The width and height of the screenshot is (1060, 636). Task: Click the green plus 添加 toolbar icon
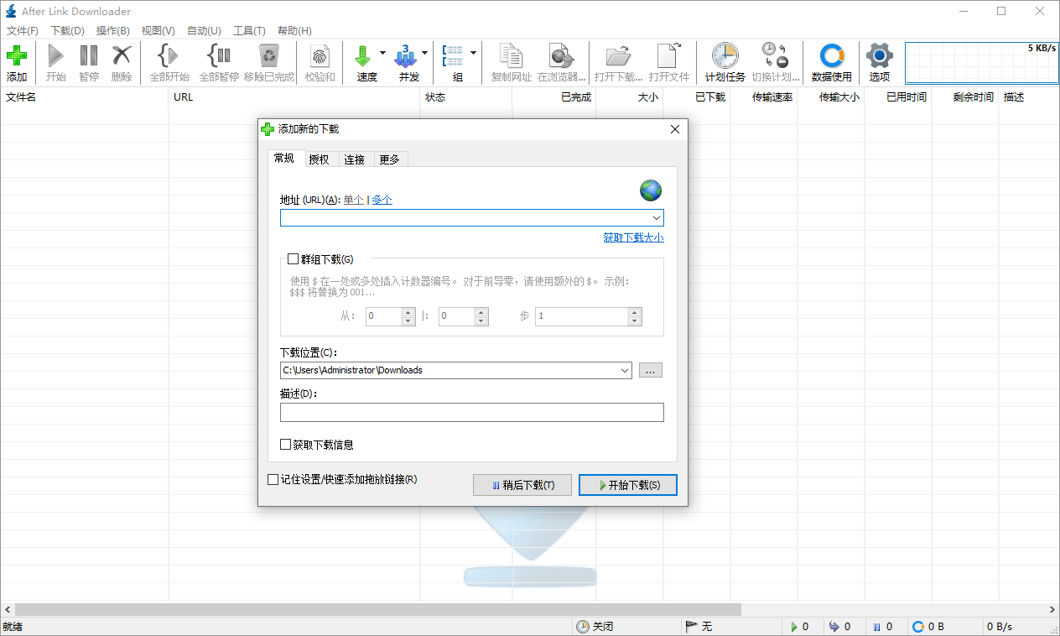click(x=17, y=57)
